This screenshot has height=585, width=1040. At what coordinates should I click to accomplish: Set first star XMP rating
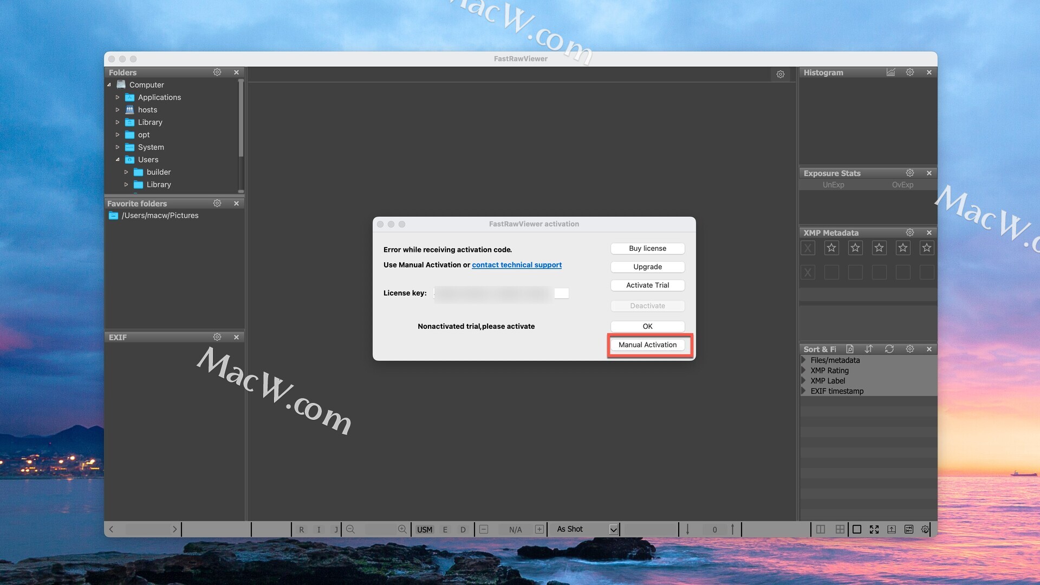coord(831,248)
